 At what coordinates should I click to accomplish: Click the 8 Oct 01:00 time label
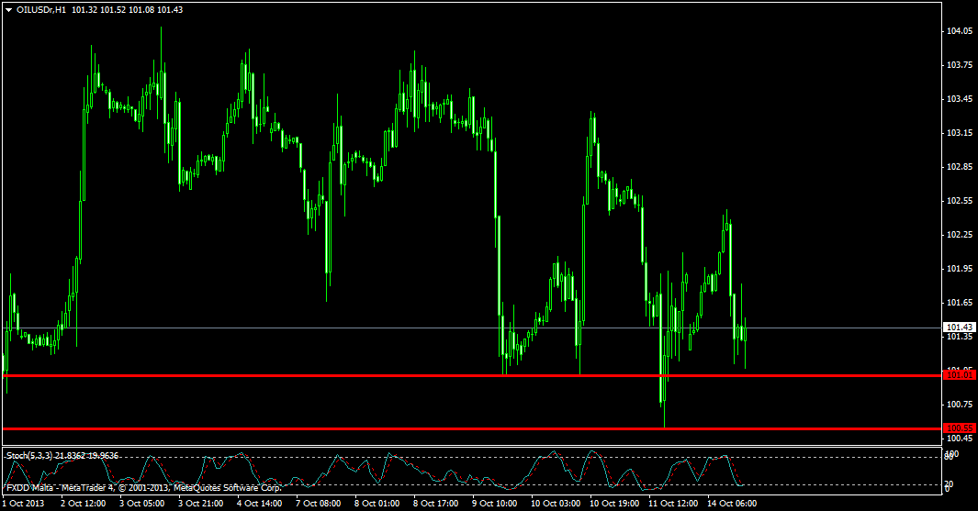click(377, 504)
